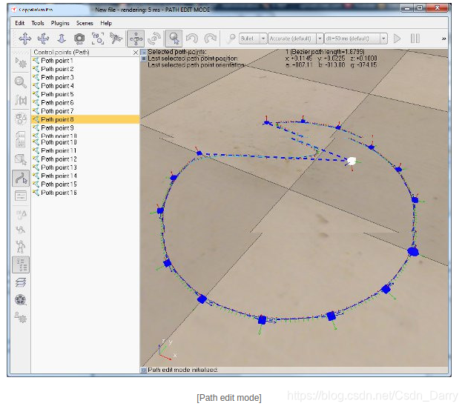Select Path point 5 in the list
Image resolution: width=465 pixels, height=409 pixels.
tap(85, 94)
